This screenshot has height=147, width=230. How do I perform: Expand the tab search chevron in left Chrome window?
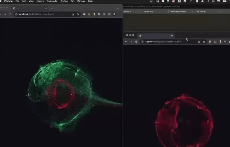(118, 8)
